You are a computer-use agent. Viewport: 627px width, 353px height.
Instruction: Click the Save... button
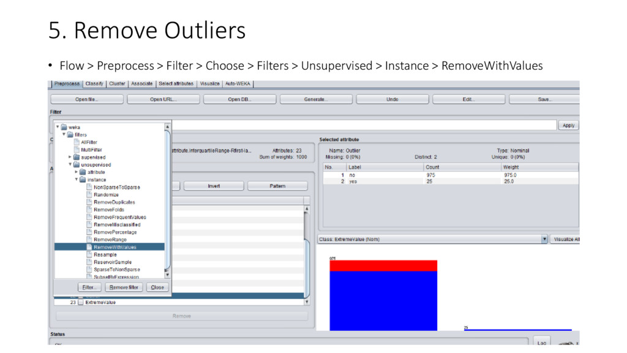544,99
